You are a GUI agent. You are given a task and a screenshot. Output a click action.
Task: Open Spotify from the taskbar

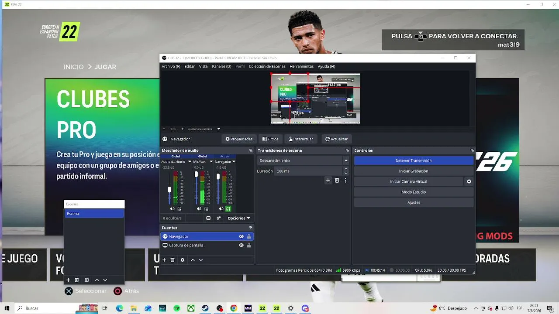click(176, 308)
